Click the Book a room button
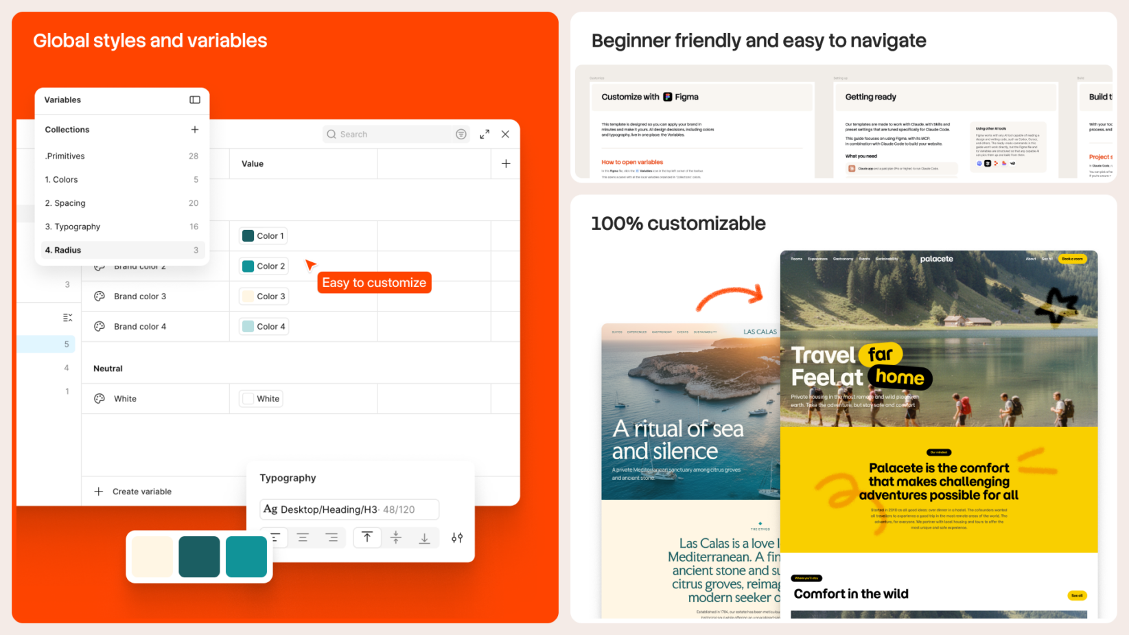Viewport: 1129px width, 635px height. pyautogui.click(x=1072, y=259)
